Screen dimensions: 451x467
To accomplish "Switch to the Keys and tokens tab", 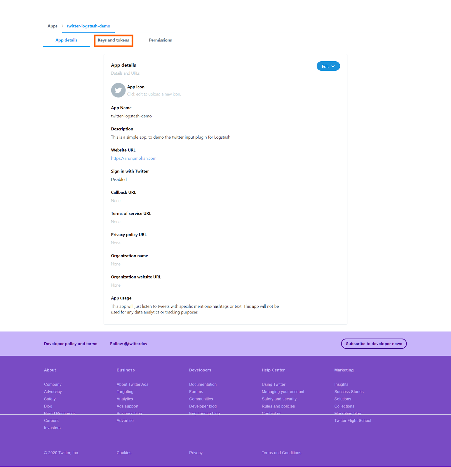I will [113, 40].
